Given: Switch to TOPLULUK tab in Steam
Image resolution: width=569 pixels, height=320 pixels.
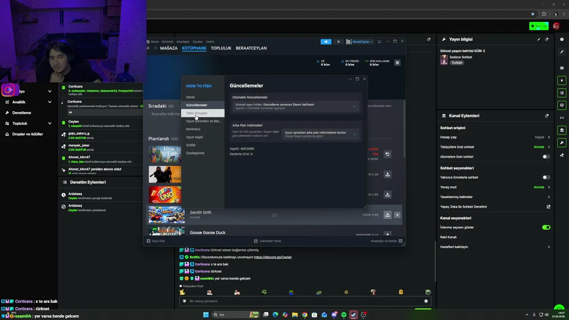Looking at the screenshot, I should coord(221,48).
